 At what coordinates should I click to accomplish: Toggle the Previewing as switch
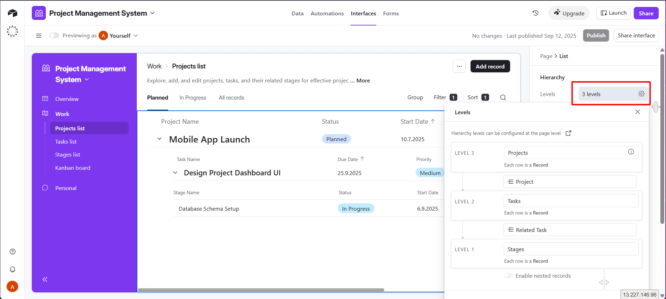pyautogui.click(x=54, y=36)
